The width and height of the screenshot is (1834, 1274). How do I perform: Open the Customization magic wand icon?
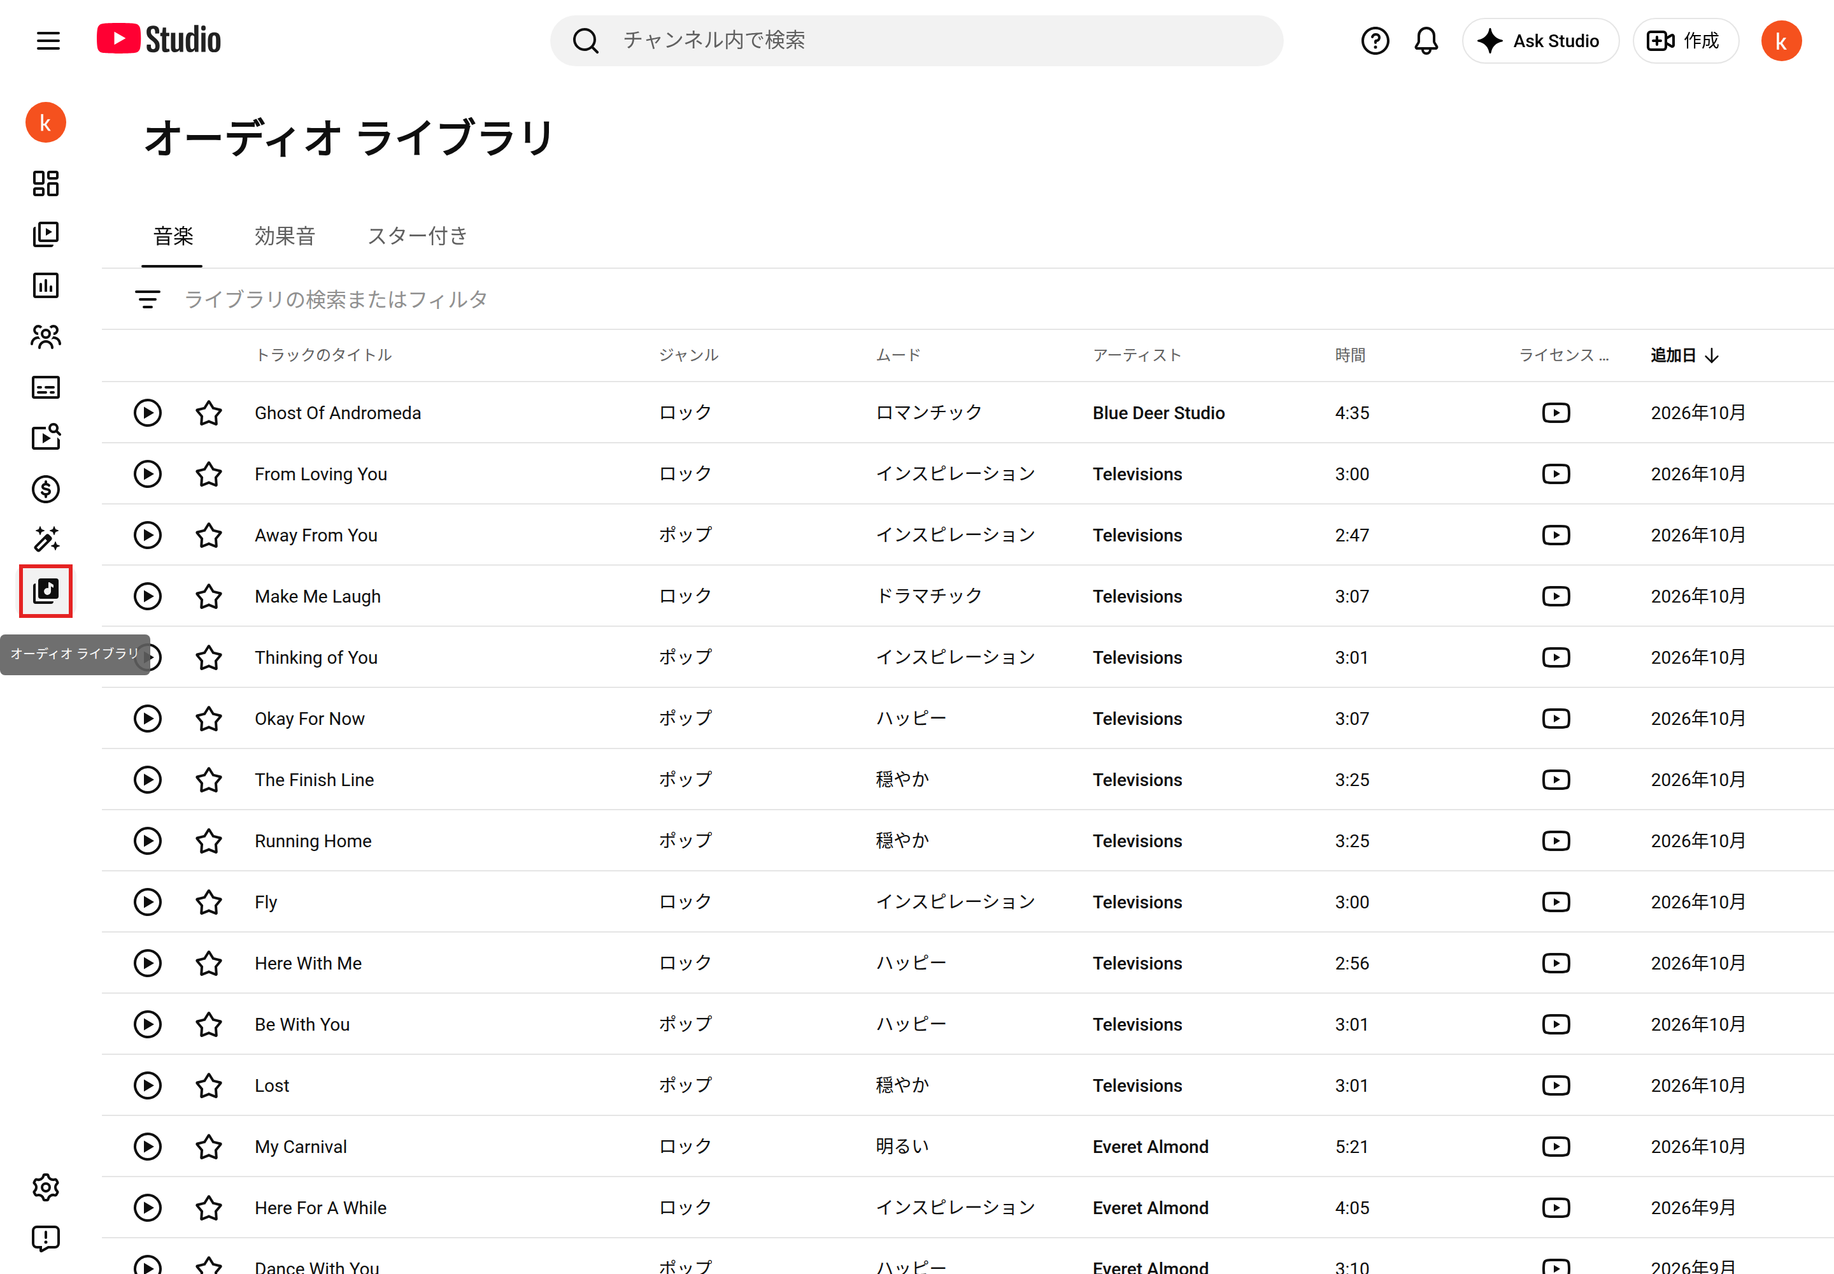coord(45,540)
